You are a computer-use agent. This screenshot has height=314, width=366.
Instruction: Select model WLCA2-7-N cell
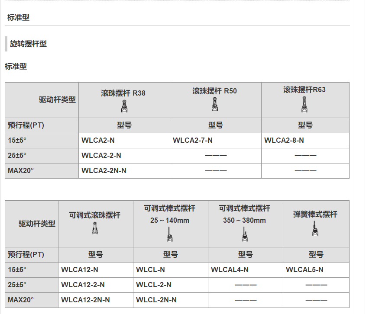[x=215, y=140]
